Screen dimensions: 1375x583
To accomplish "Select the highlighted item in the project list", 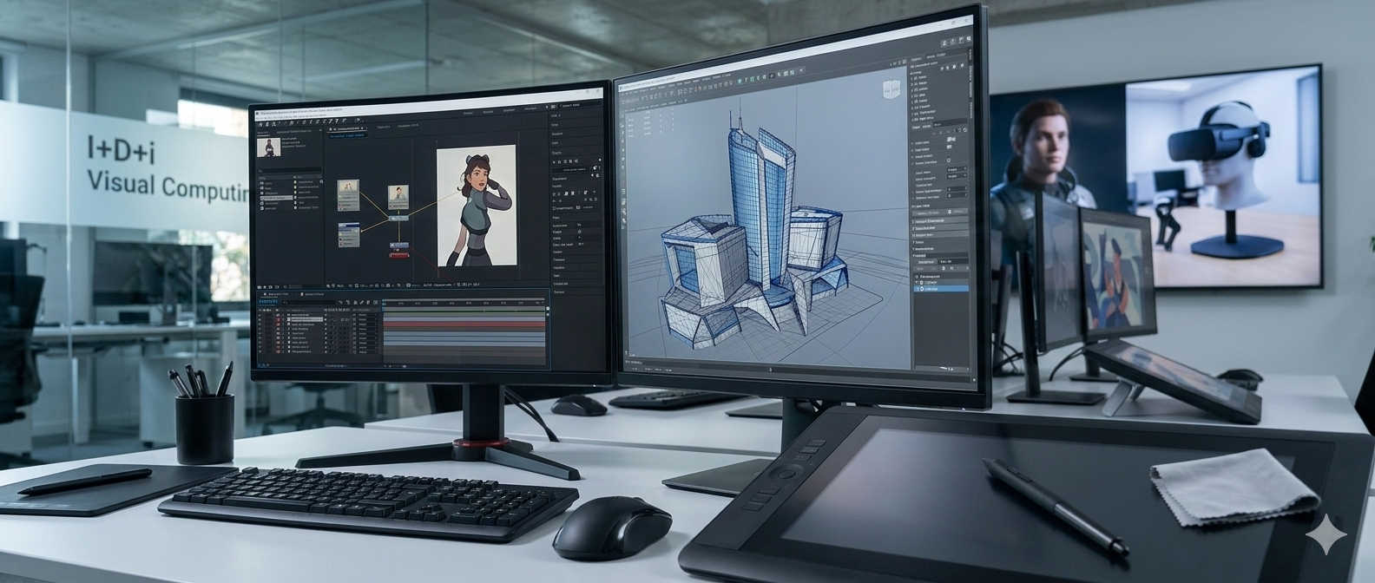I will 278,198.
